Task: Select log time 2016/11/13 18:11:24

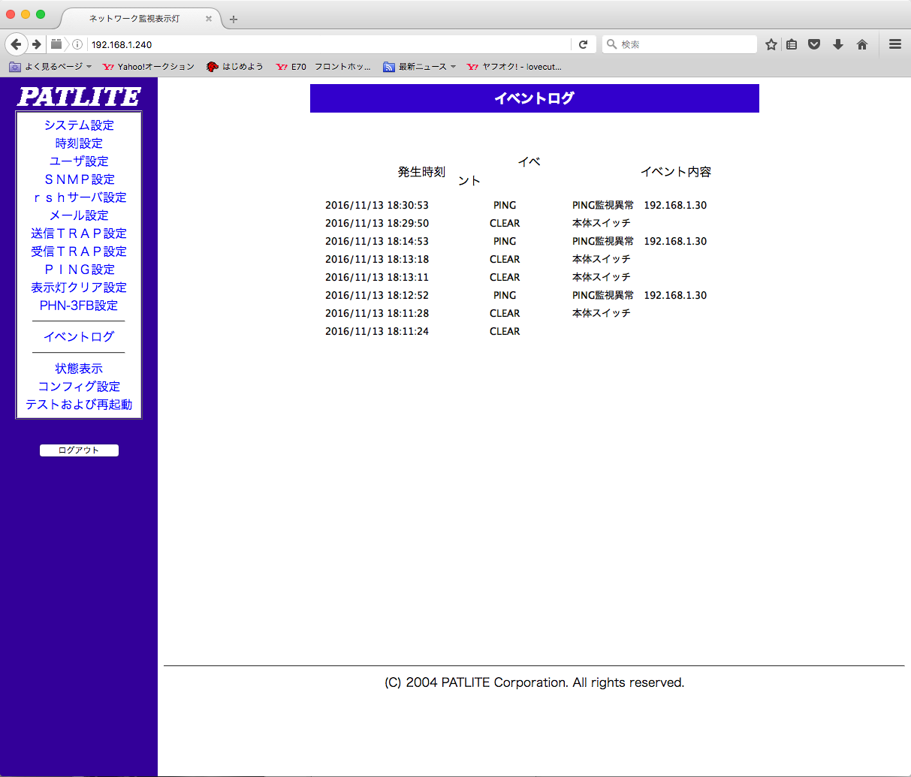Action: tap(377, 331)
